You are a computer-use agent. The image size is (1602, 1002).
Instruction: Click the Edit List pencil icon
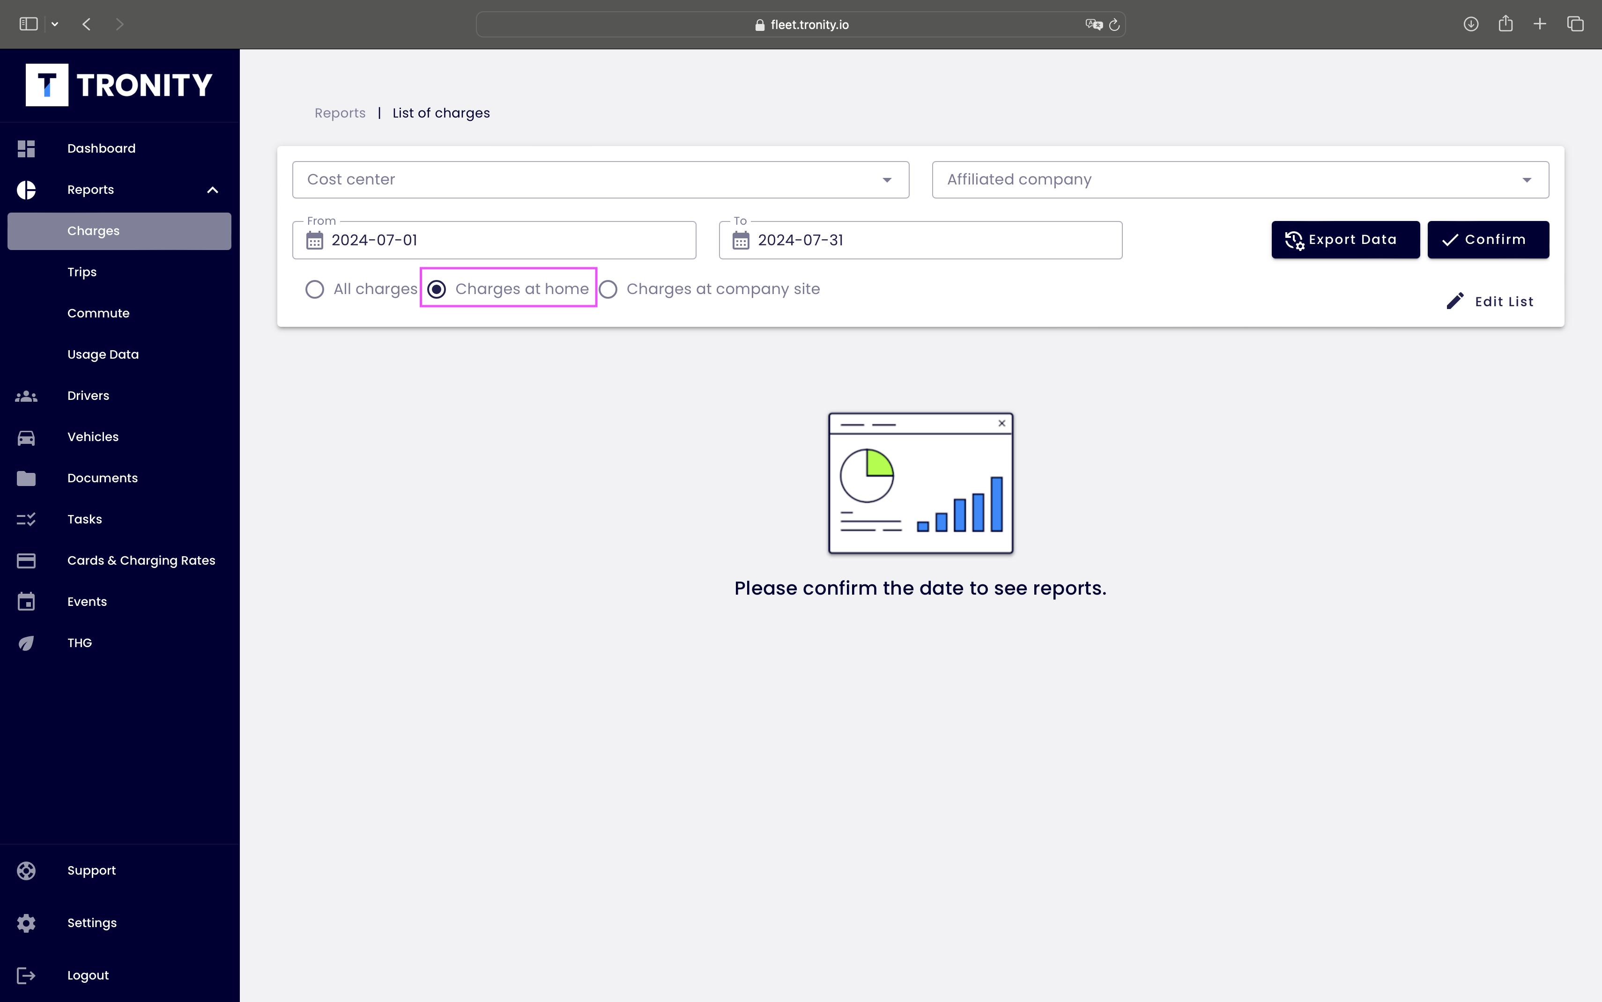coord(1455,301)
